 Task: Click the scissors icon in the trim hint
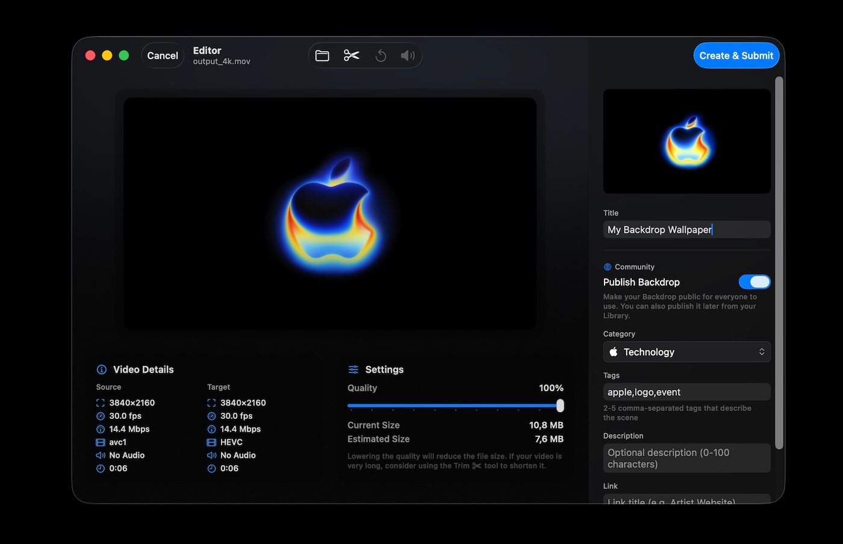click(x=477, y=466)
